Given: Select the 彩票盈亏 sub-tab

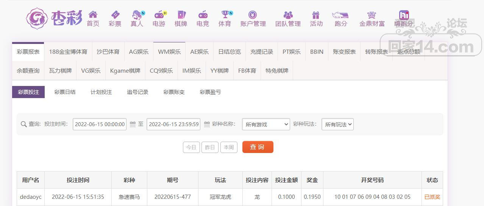Looking at the screenshot, I should pos(210,92).
